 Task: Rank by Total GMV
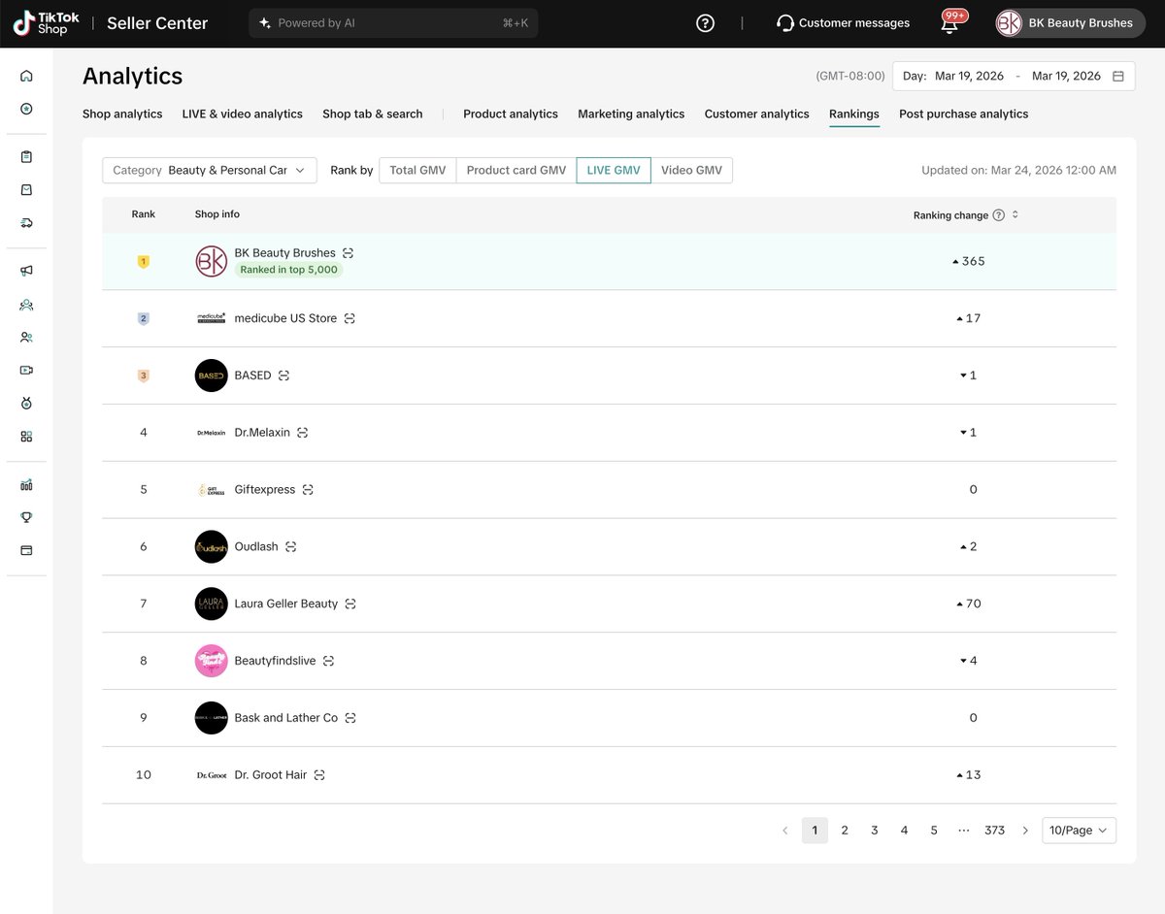(x=417, y=170)
